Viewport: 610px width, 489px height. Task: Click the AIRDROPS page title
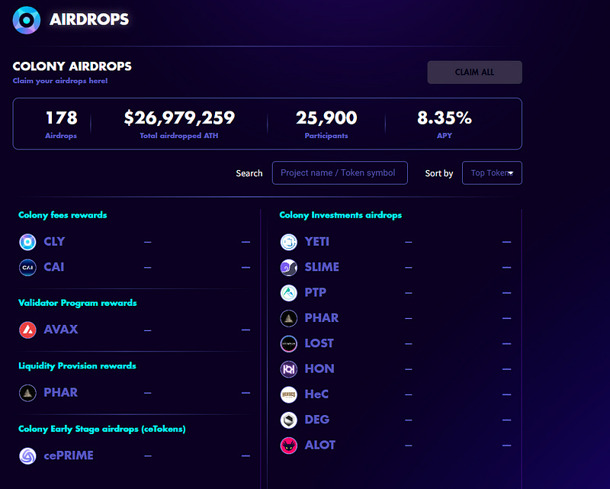[x=89, y=20]
